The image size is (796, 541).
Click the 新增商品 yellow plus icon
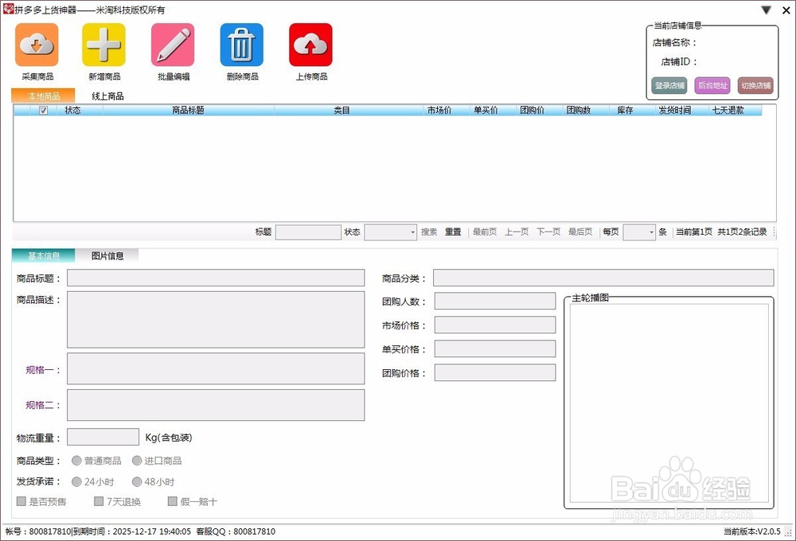coord(103,45)
